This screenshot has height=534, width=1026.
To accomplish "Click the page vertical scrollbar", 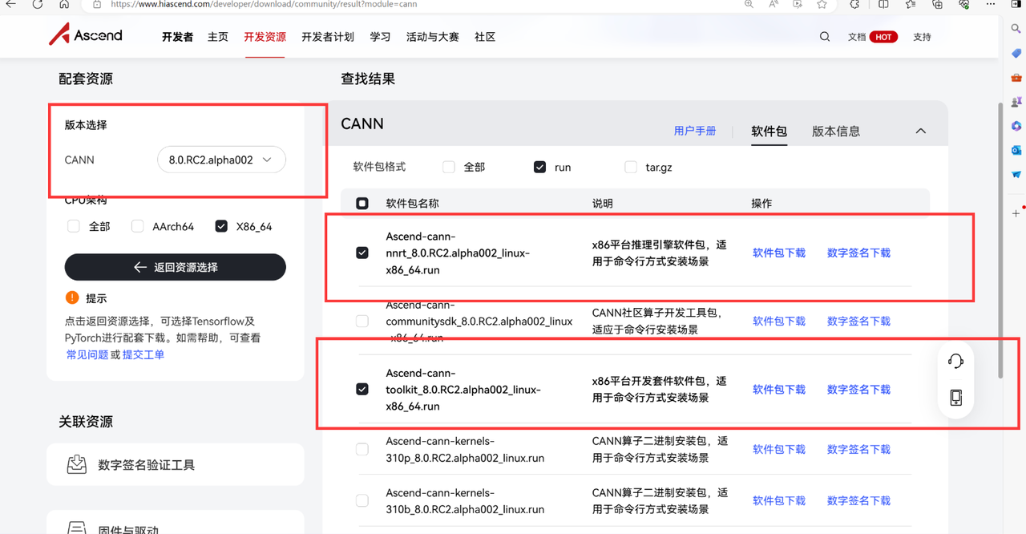I will coord(1000,241).
